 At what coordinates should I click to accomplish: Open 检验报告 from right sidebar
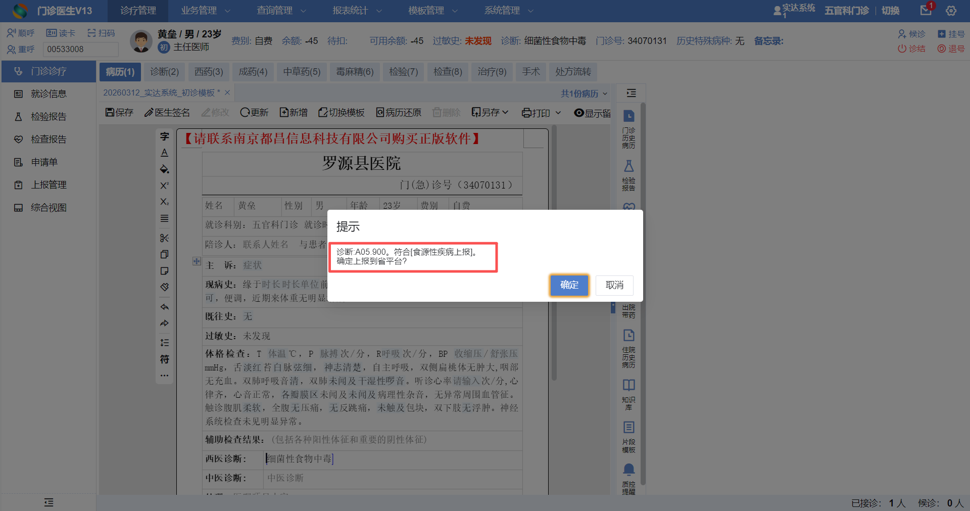click(629, 175)
